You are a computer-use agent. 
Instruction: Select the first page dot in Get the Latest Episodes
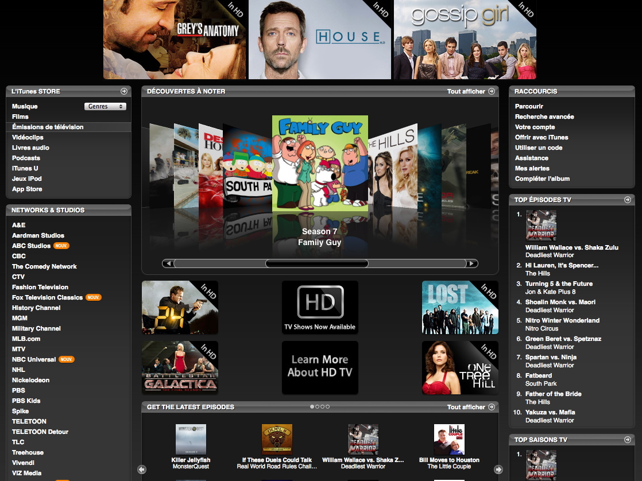coord(312,407)
